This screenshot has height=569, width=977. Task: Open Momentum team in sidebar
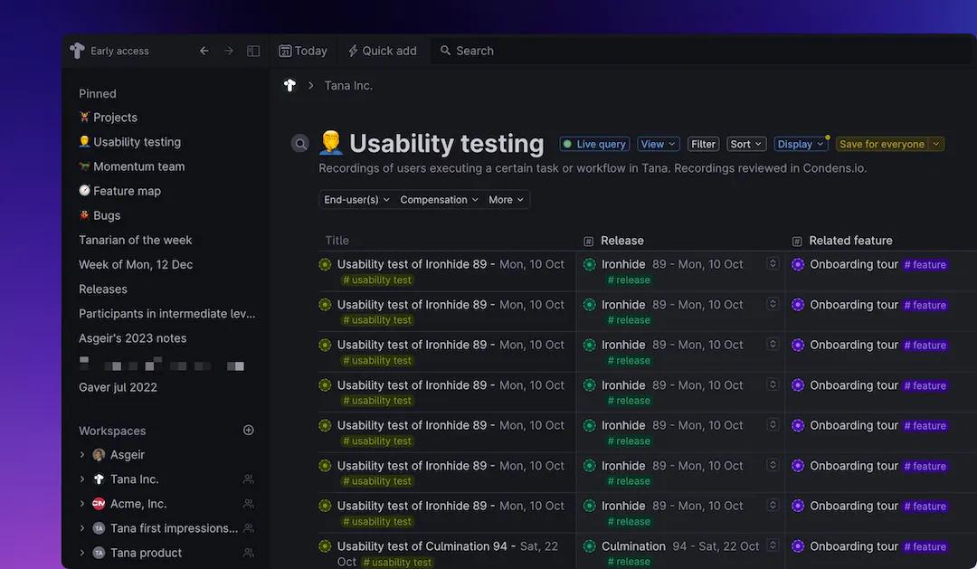pyautogui.click(x=131, y=166)
